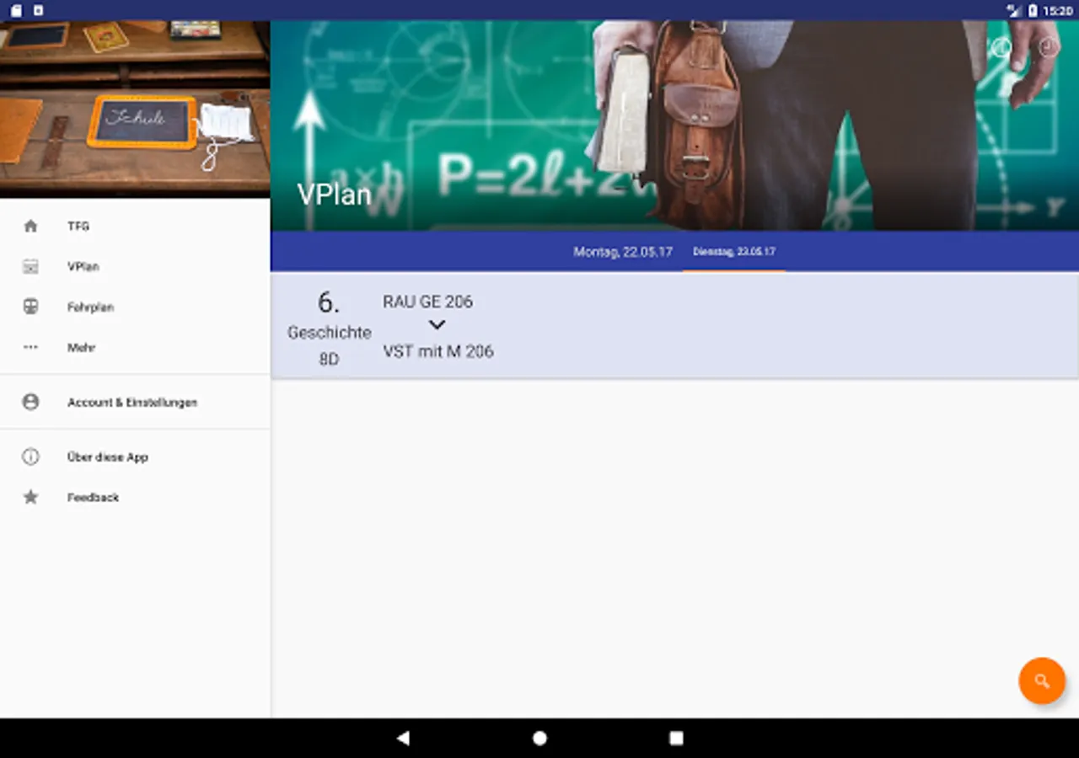Image resolution: width=1079 pixels, height=758 pixels.
Task: Click the 'VPlan' title in the header image
Action: pos(335,195)
